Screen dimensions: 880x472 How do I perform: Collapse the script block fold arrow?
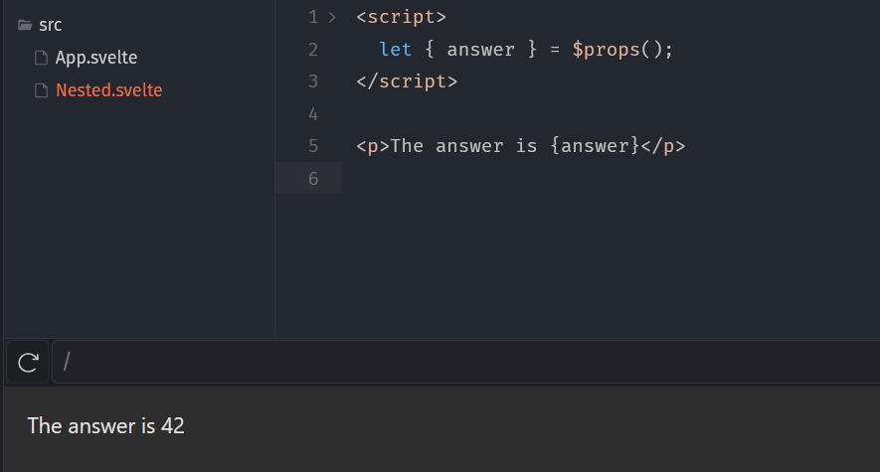(332, 17)
